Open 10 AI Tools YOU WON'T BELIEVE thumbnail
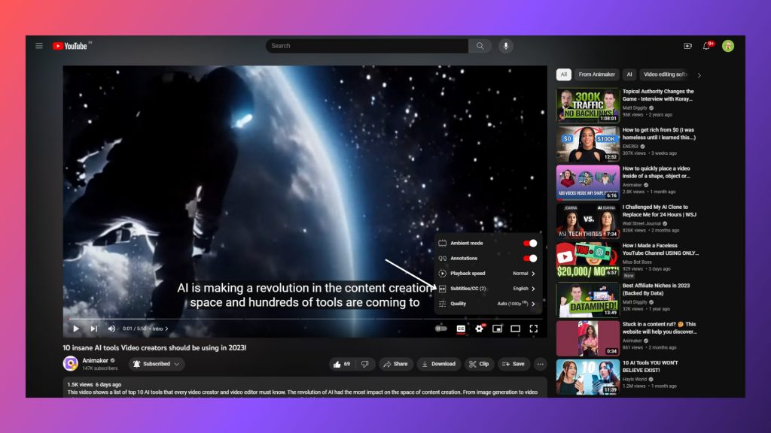 tap(587, 377)
